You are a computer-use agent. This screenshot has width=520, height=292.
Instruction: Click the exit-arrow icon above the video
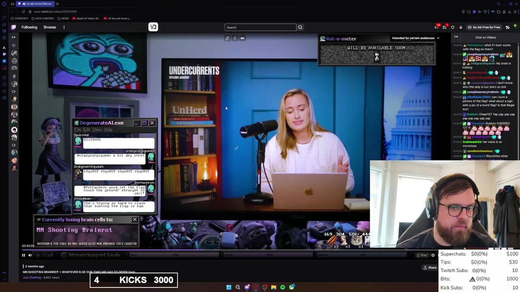234,38
